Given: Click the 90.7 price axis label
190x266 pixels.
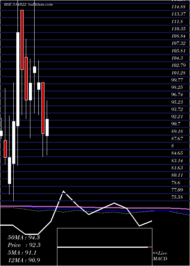Looking at the screenshot, I should [176, 124].
